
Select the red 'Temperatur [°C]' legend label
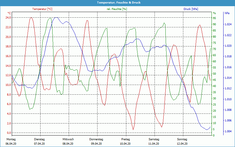pos(42,9)
